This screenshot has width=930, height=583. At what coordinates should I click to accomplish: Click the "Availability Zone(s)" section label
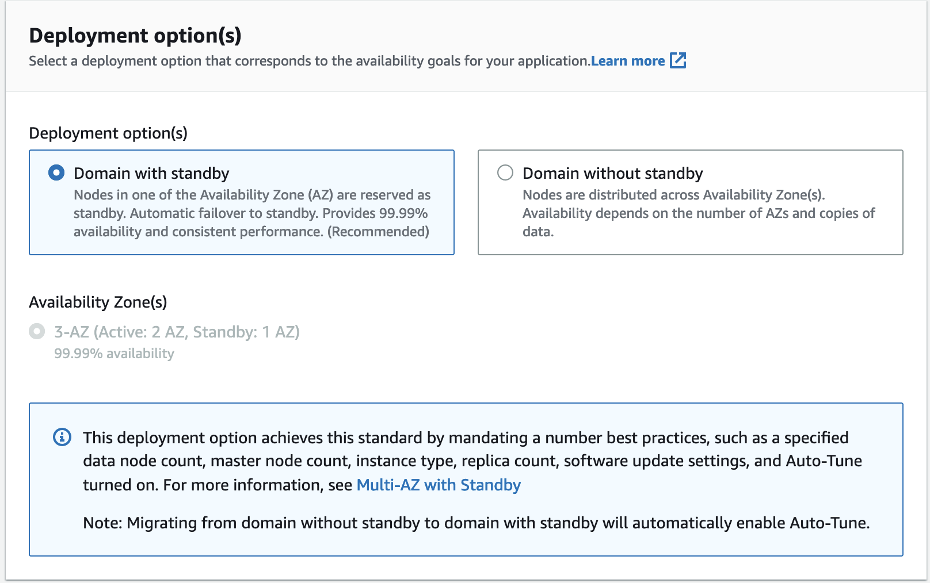98,302
